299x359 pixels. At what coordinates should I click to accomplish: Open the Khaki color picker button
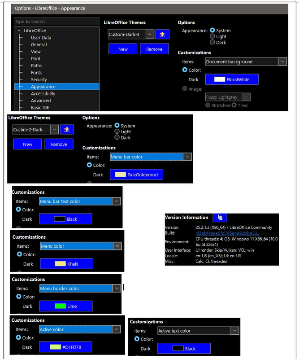[x=67, y=264]
